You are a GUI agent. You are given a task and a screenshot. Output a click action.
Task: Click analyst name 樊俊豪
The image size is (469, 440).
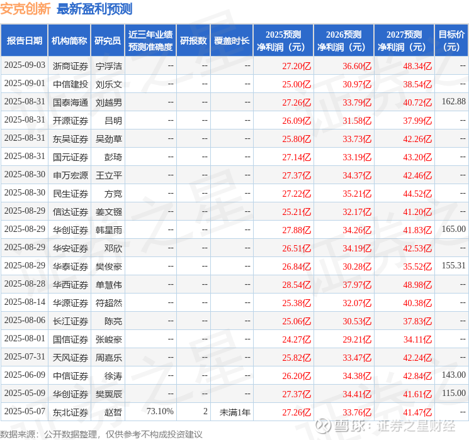[x=109, y=267]
